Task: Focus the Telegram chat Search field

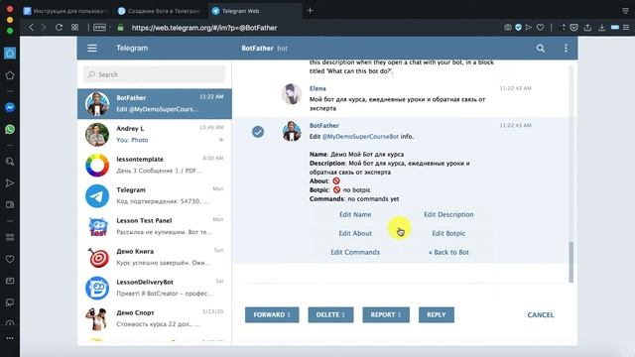Action: pos(155,74)
